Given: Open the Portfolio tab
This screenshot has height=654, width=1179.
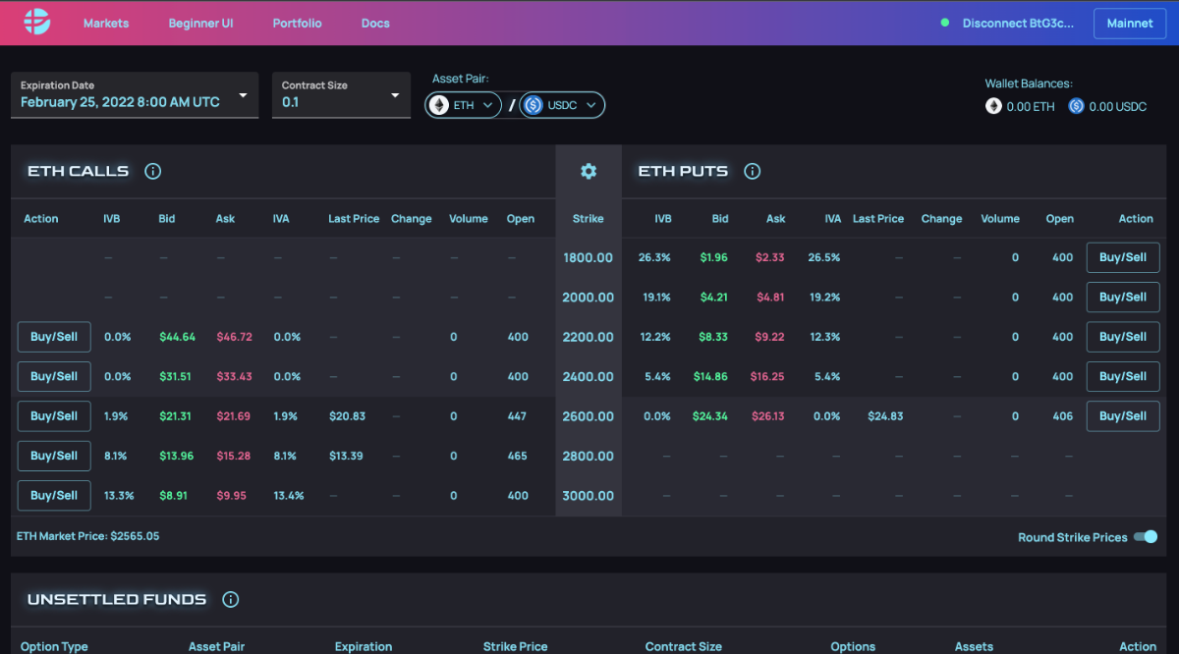Looking at the screenshot, I should pyautogui.click(x=297, y=23).
